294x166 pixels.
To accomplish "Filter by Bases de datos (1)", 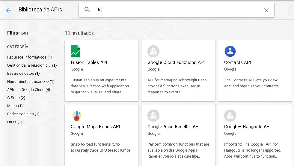I will click(x=23, y=74).
